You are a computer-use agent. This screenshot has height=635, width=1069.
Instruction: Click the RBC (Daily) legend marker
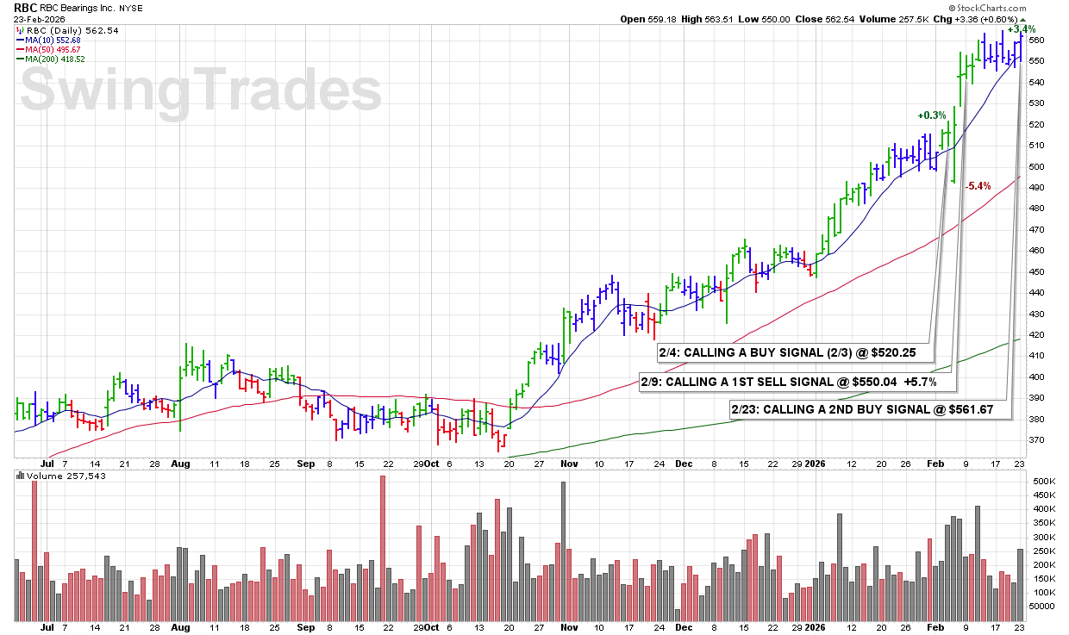coord(19,30)
